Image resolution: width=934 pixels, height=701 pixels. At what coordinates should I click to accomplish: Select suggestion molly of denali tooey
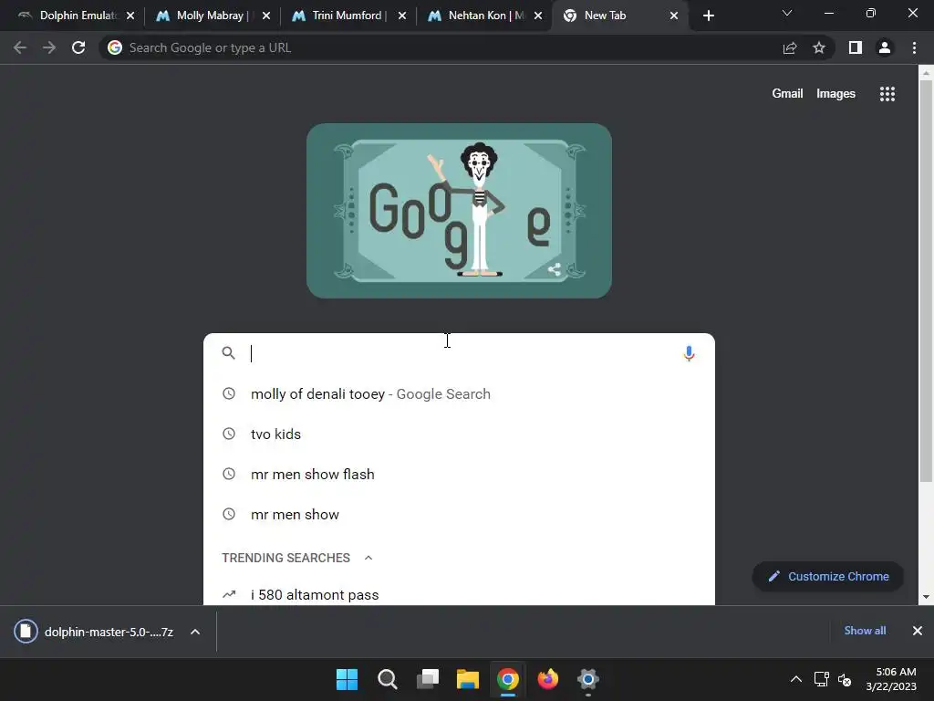pyautogui.click(x=459, y=394)
